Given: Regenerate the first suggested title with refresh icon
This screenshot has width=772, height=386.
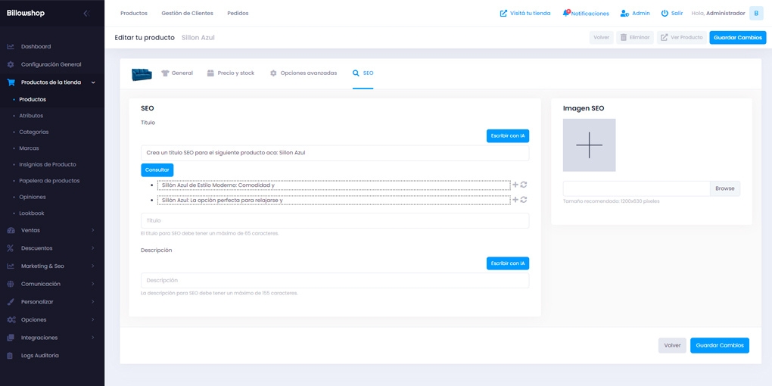Looking at the screenshot, I should (524, 185).
